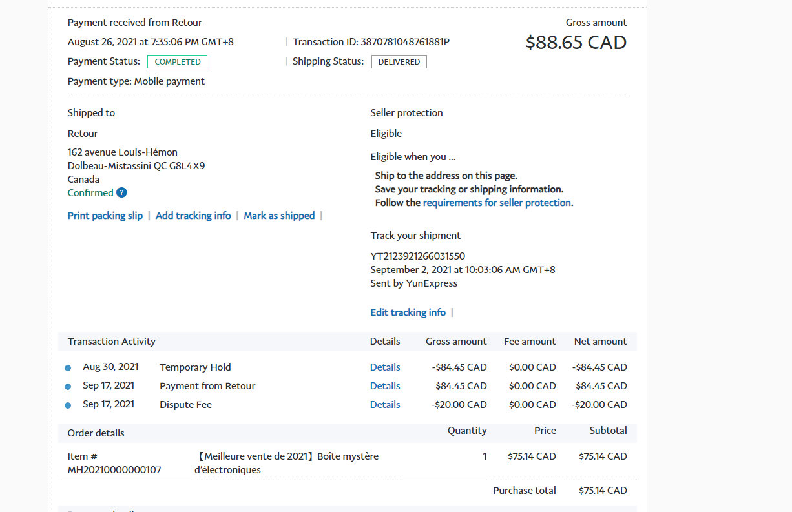
Task: View Details for Payment from Retour
Action: (x=385, y=386)
